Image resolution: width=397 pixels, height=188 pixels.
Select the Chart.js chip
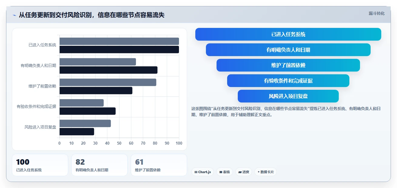203,172
